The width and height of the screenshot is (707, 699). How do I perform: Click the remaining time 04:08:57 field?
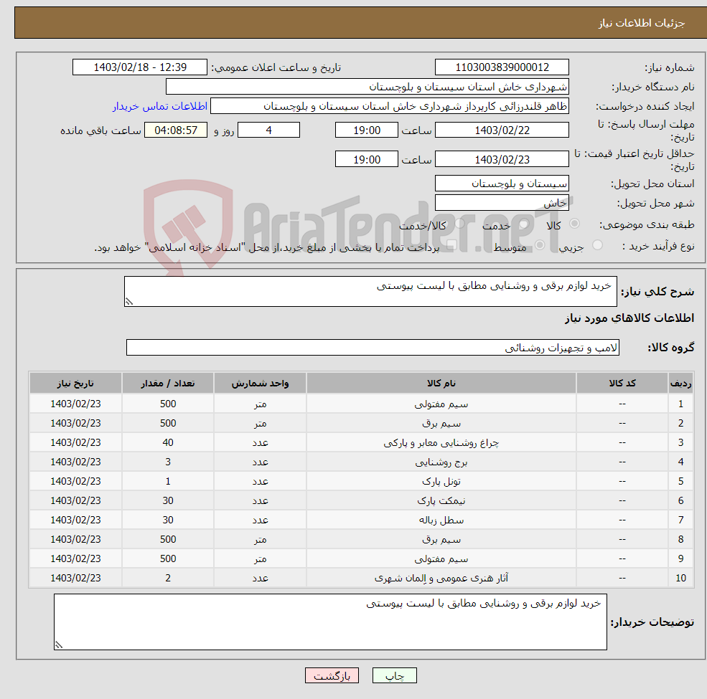(x=176, y=130)
